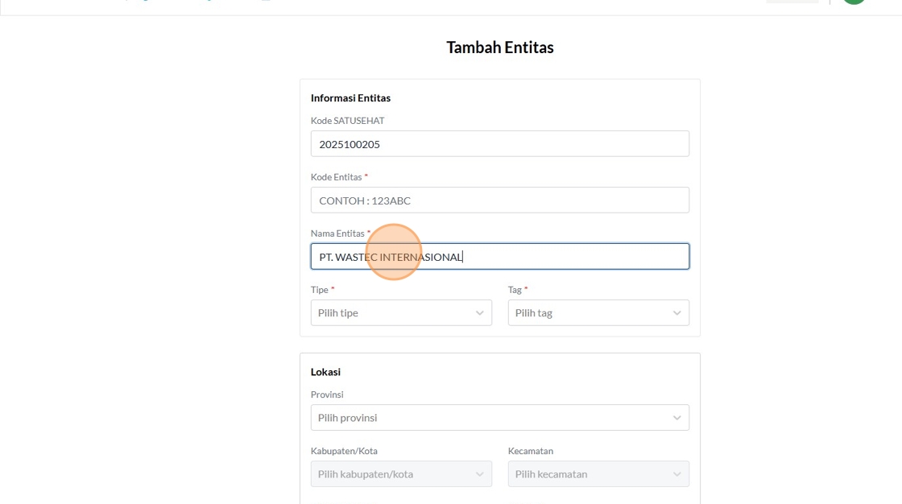Click the "Kode SATUSEHAT" field label

tap(347, 121)
